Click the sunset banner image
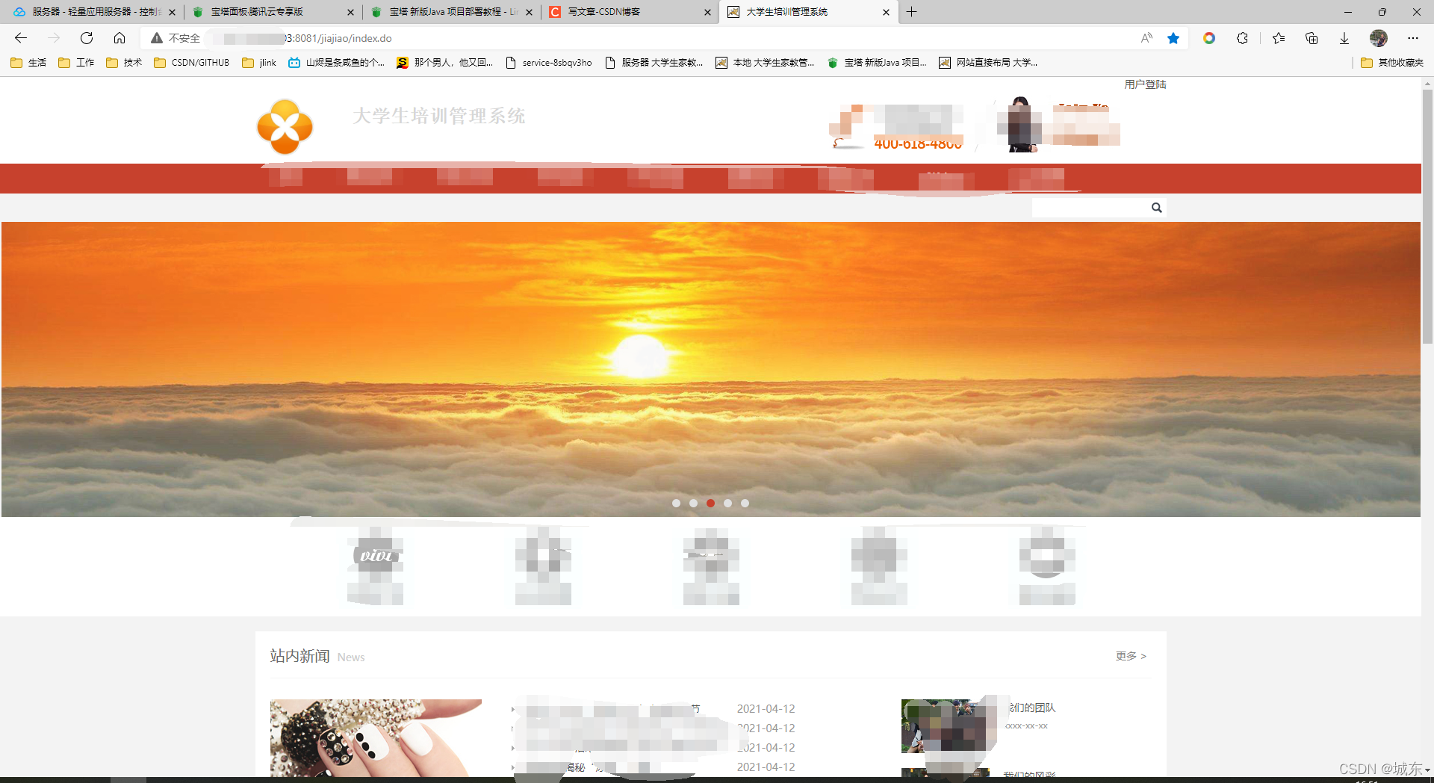 point(710,369)
